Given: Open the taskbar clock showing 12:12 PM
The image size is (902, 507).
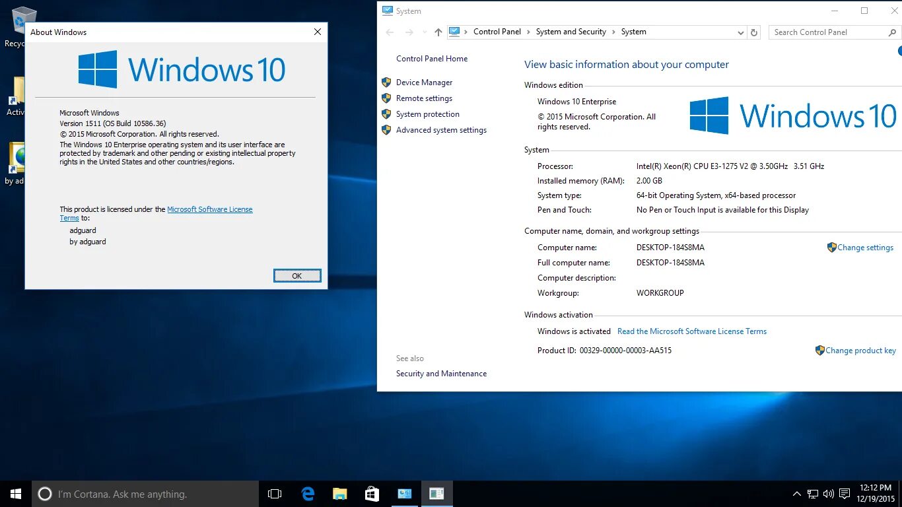Looking at the screenshot, I should tap(876, 494).
